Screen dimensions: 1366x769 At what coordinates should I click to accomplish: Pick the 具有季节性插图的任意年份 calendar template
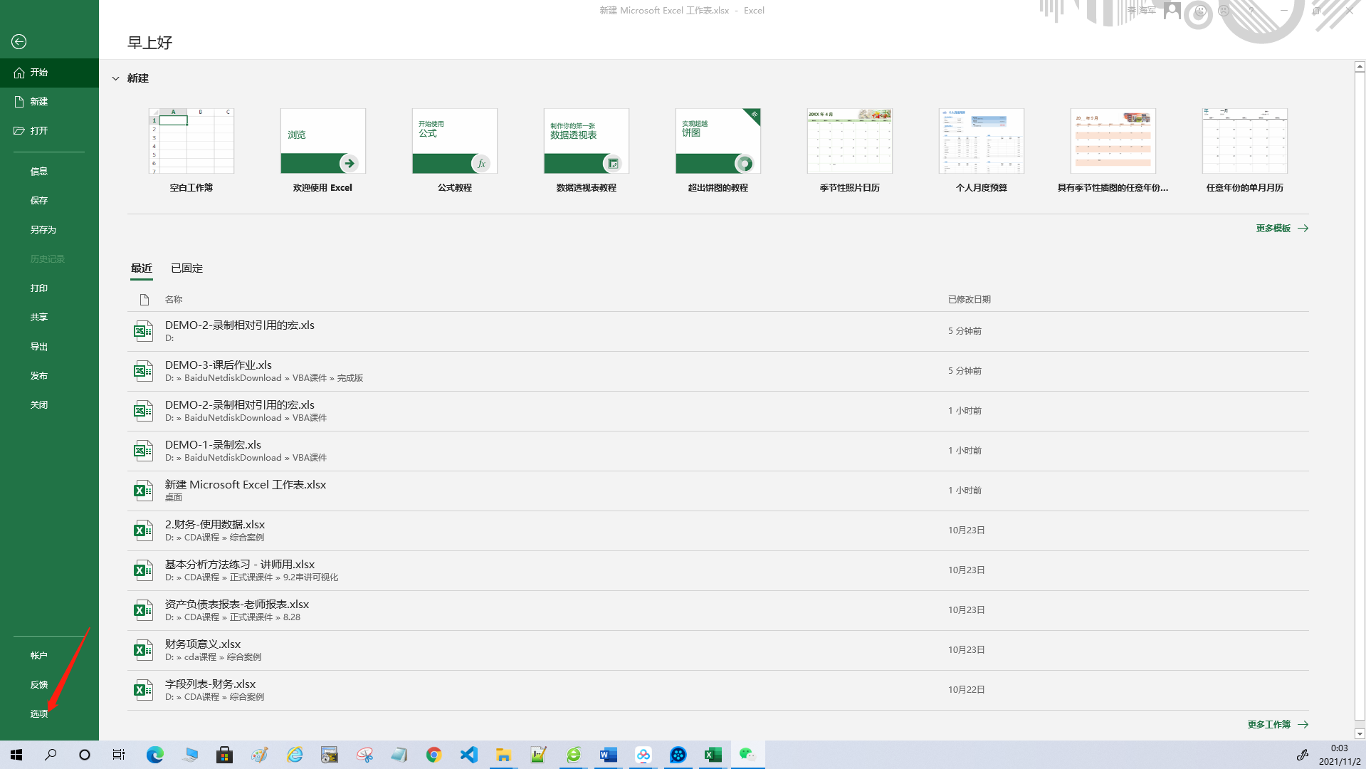tap(1113, 141)
